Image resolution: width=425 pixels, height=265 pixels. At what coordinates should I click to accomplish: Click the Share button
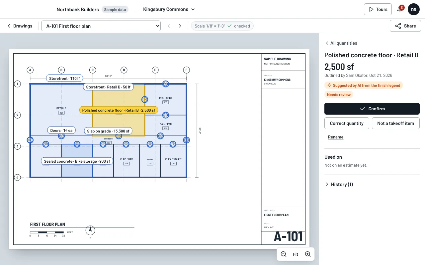pos(405,26)
